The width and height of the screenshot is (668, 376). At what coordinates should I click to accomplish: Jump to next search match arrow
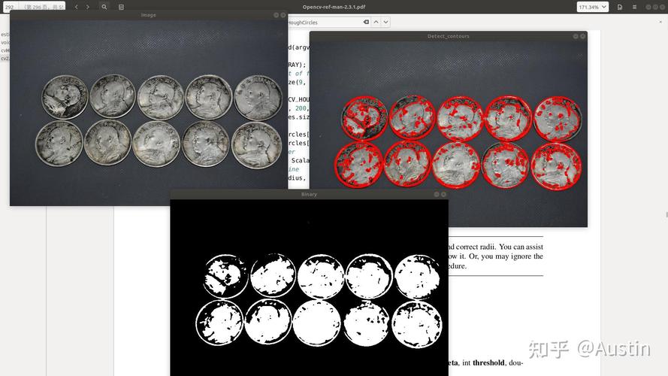385,22
